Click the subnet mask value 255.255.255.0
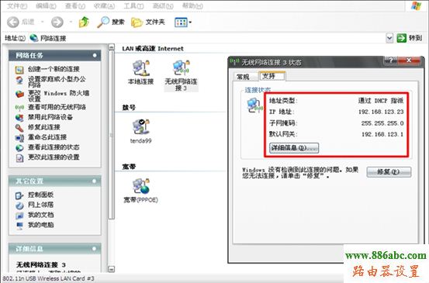 [382, 123]
